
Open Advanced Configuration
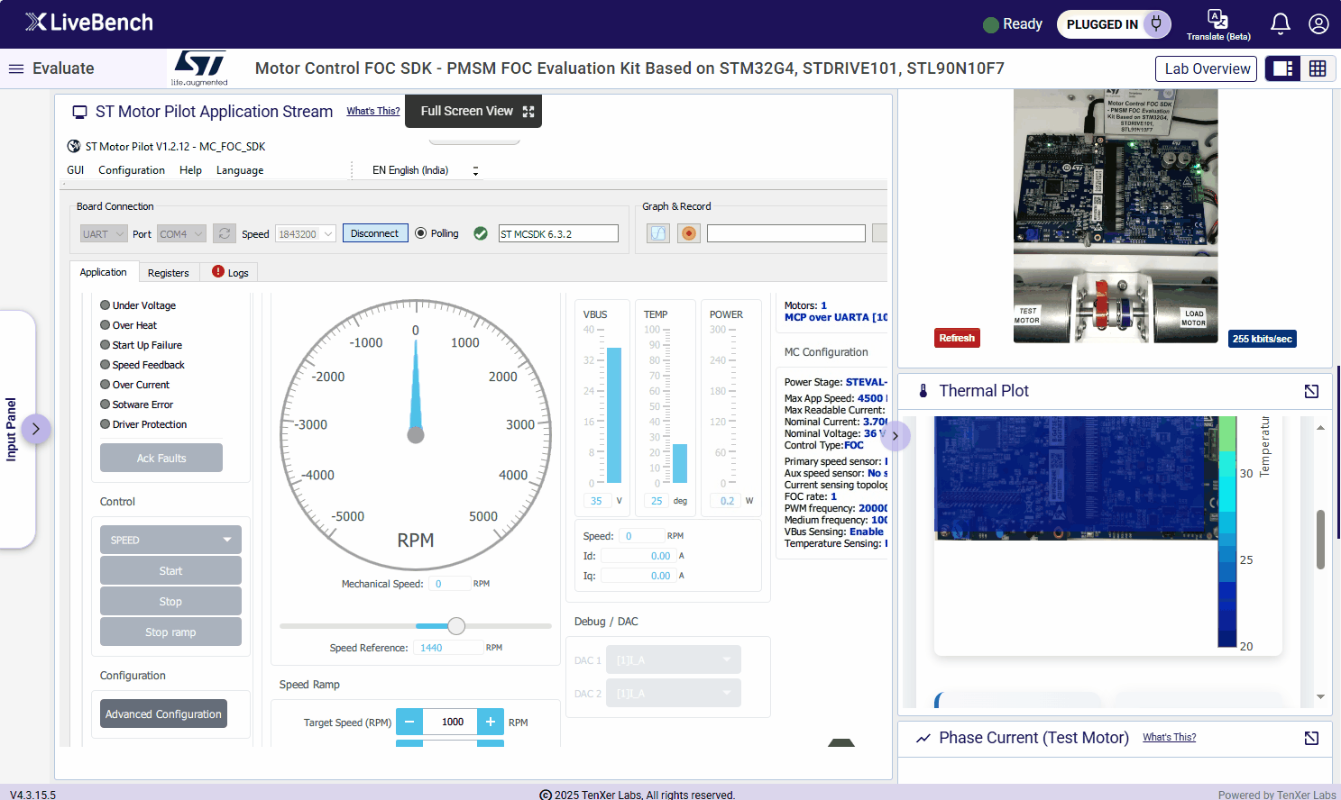[163, 714]
